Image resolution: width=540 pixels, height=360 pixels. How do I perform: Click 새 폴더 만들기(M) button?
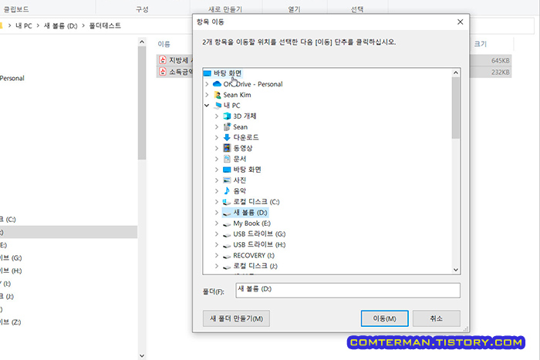(x=236, y=318)
